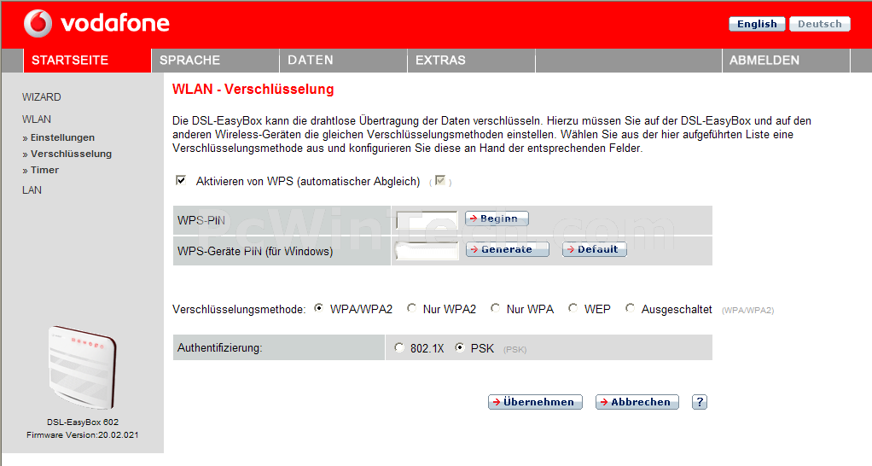Focus the WPS-Geräte PIN field
This screenshot has width=872, height=466.
427,250
